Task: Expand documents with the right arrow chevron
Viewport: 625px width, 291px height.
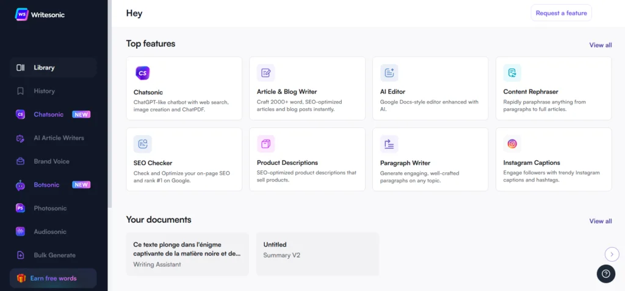Action: [x=612, y=254]
